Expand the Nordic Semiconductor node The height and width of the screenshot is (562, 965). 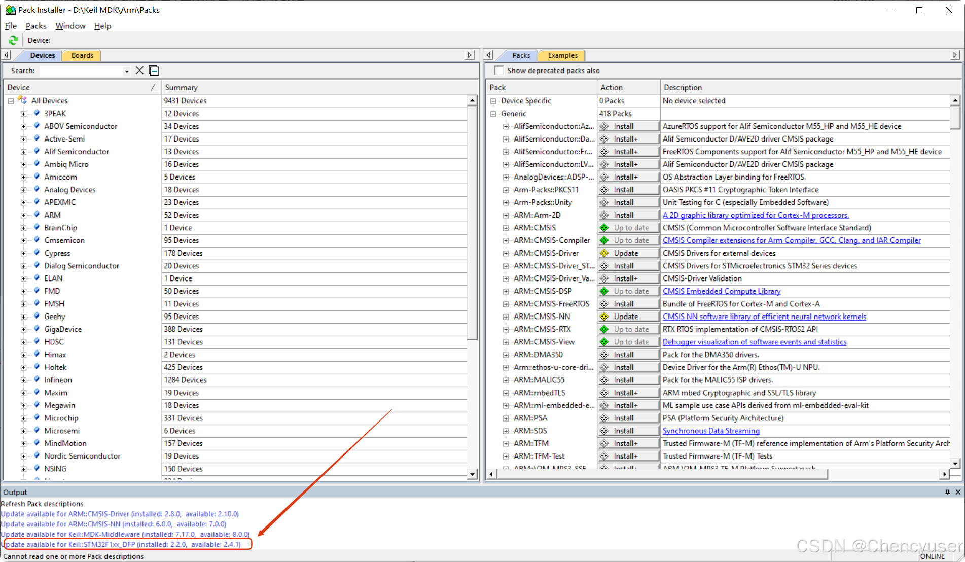[x=23, y=456]
